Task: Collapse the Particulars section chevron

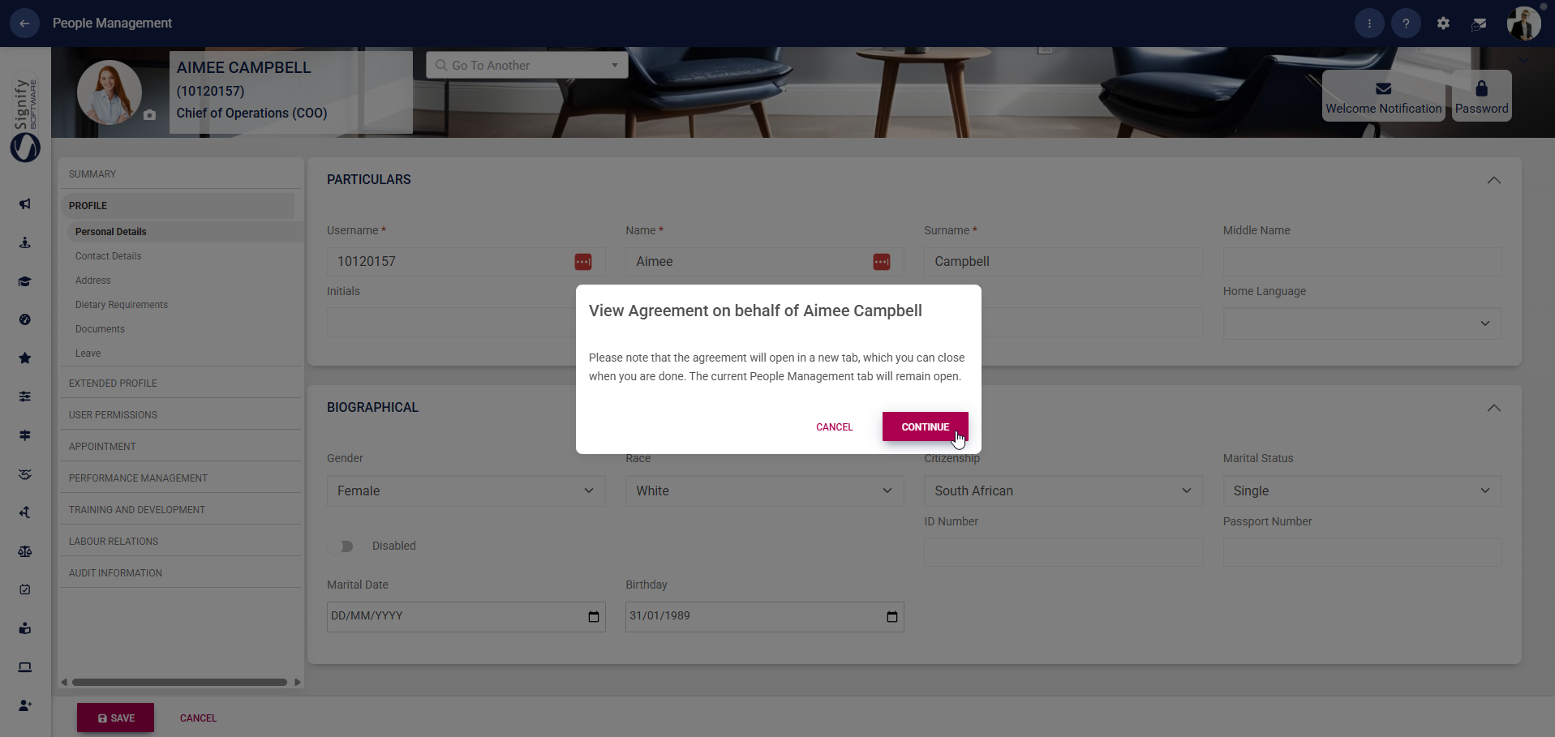Action: 1493,180
